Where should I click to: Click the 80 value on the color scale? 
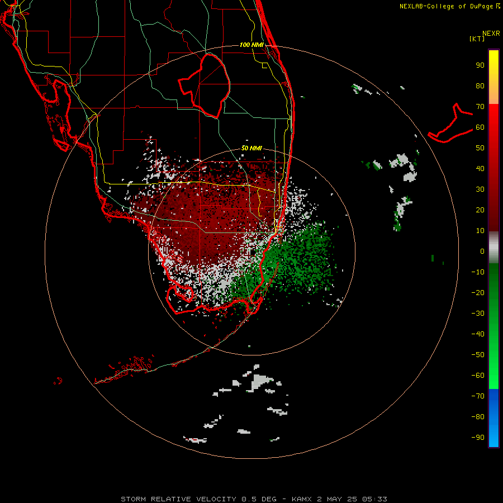480,86
